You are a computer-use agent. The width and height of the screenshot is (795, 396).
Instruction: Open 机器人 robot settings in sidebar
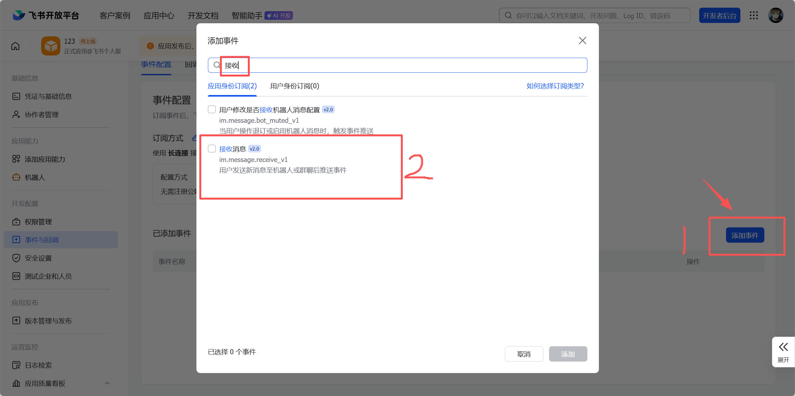point(34,177)
